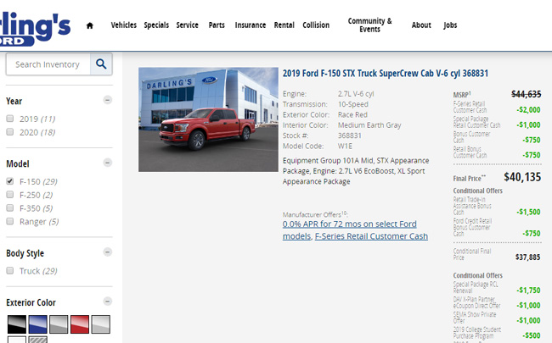Open the Vehicles menu
Viewport: 552px width, 343px height.
tap(124, 25)
